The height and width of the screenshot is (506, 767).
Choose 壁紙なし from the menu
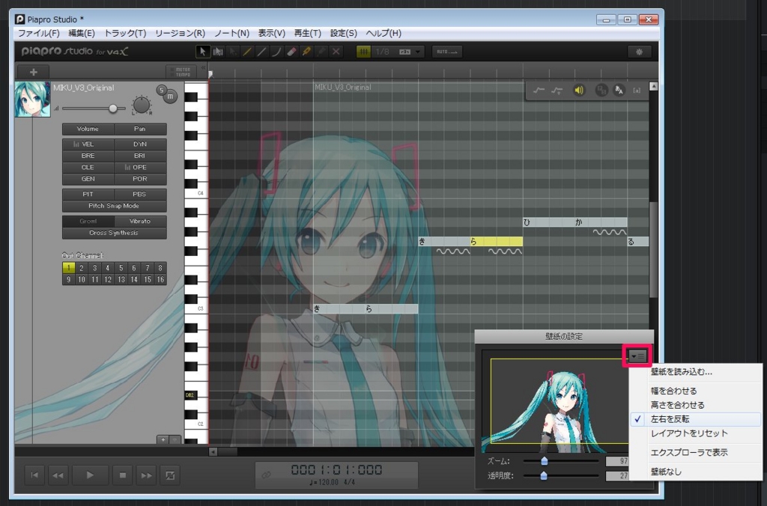666,472
